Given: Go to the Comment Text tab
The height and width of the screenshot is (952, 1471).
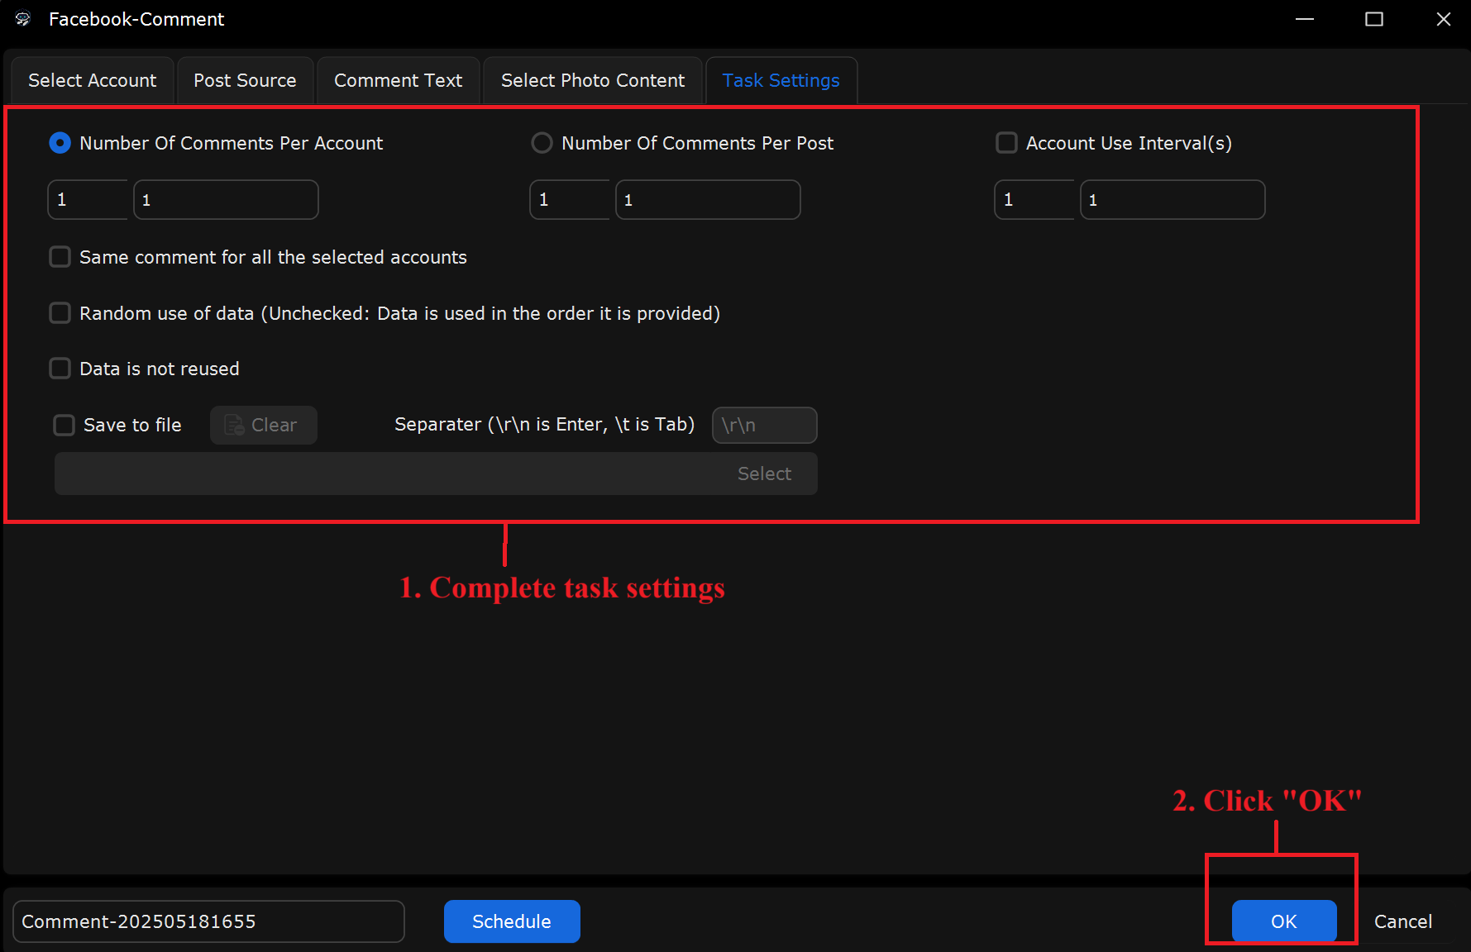Looking at the screenshot, I should 398,80.
